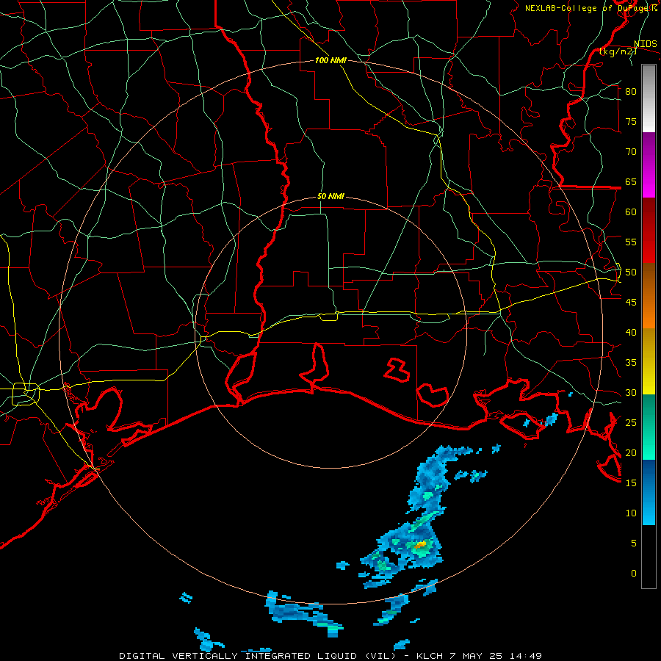Image resolution: width=661 pixels, height=661 pixels.
Task: Click the color scale value 5
Action: (x=634, y=543)
